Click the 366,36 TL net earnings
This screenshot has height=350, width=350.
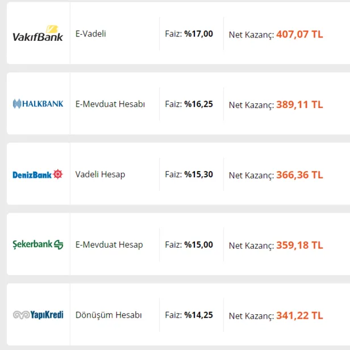point(299,175)
